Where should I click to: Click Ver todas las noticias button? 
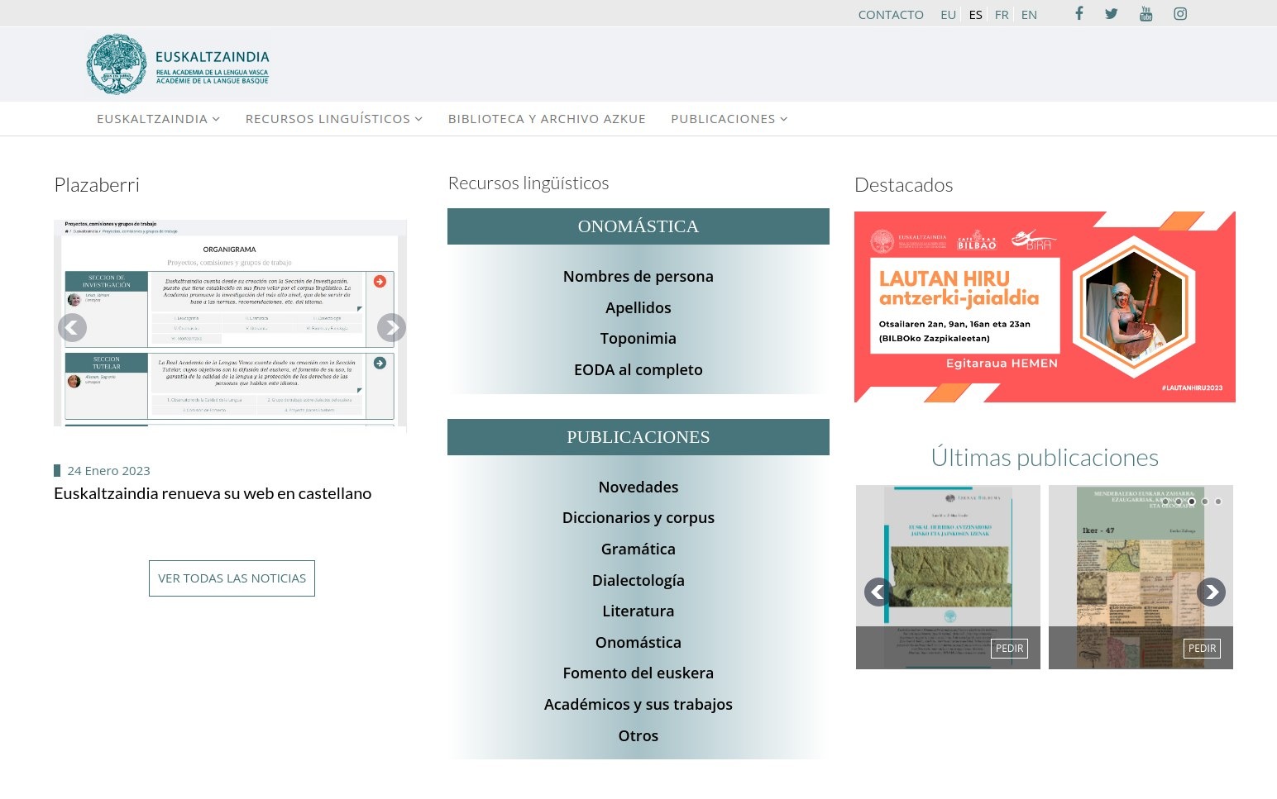[232, 578]
